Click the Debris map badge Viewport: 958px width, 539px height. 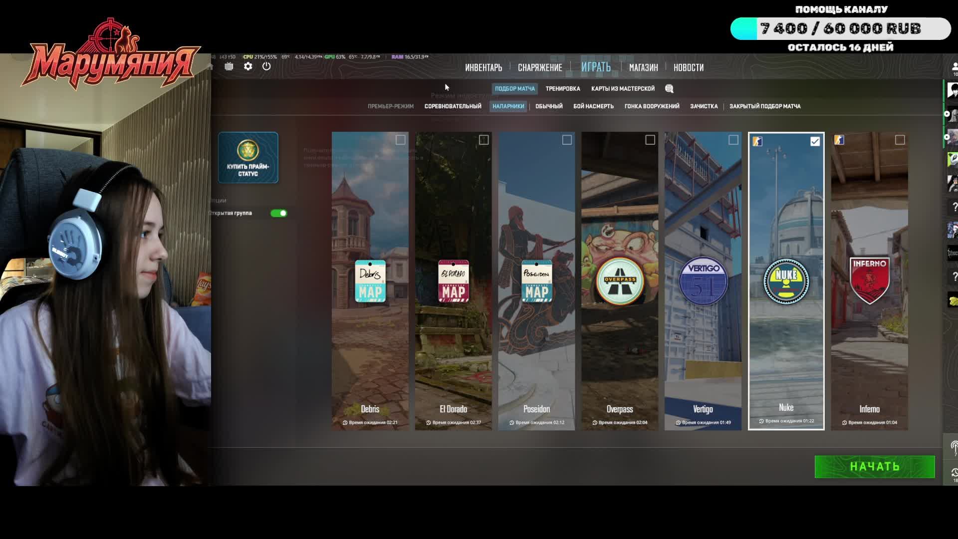tap(370, 281)
